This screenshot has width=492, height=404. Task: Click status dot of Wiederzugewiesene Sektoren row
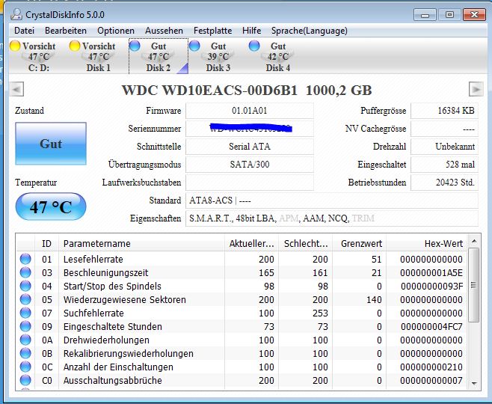pos(25,299)
